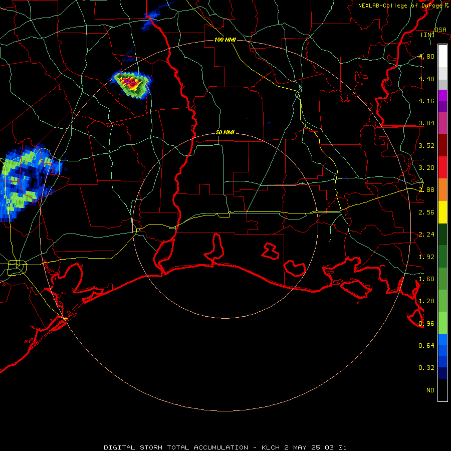The image size is (451, 451).
Task: Click the 1.60 legend value
Action: 426,279
